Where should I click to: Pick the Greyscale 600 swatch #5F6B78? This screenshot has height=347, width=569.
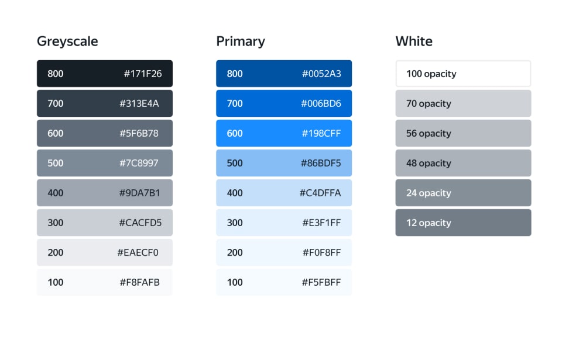(104, 133)
